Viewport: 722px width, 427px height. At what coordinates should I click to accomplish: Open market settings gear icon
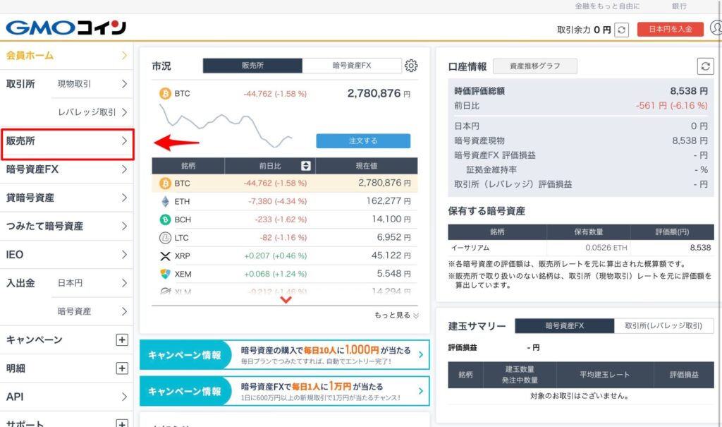point(411,66)
